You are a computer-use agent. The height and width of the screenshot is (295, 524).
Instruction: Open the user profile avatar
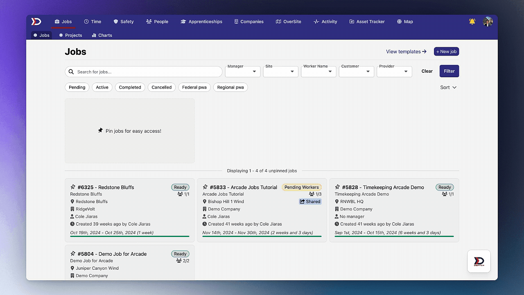click(x=488, y=22)
